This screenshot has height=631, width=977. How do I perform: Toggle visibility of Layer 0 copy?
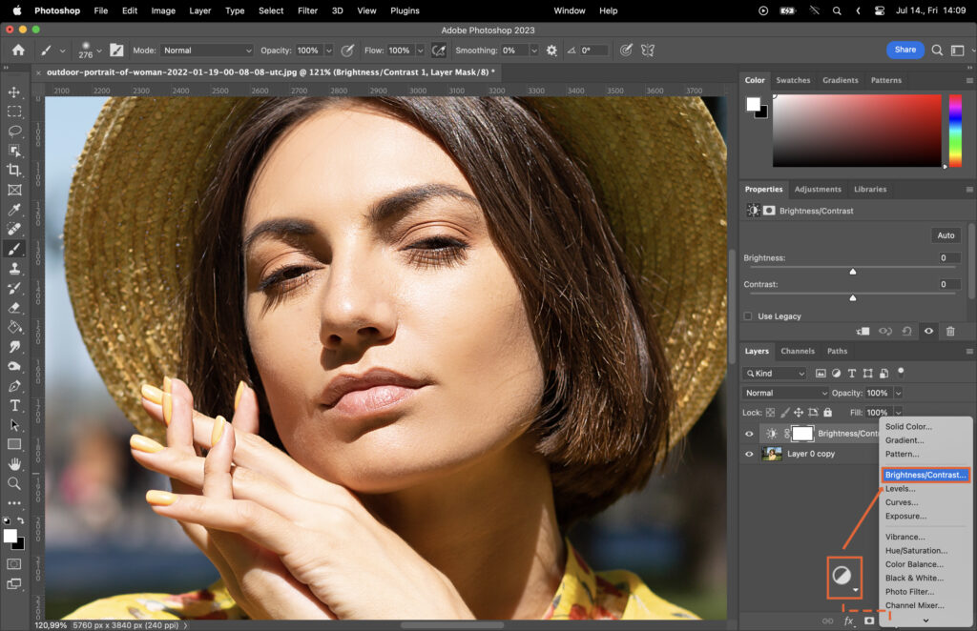coord(750,454)
